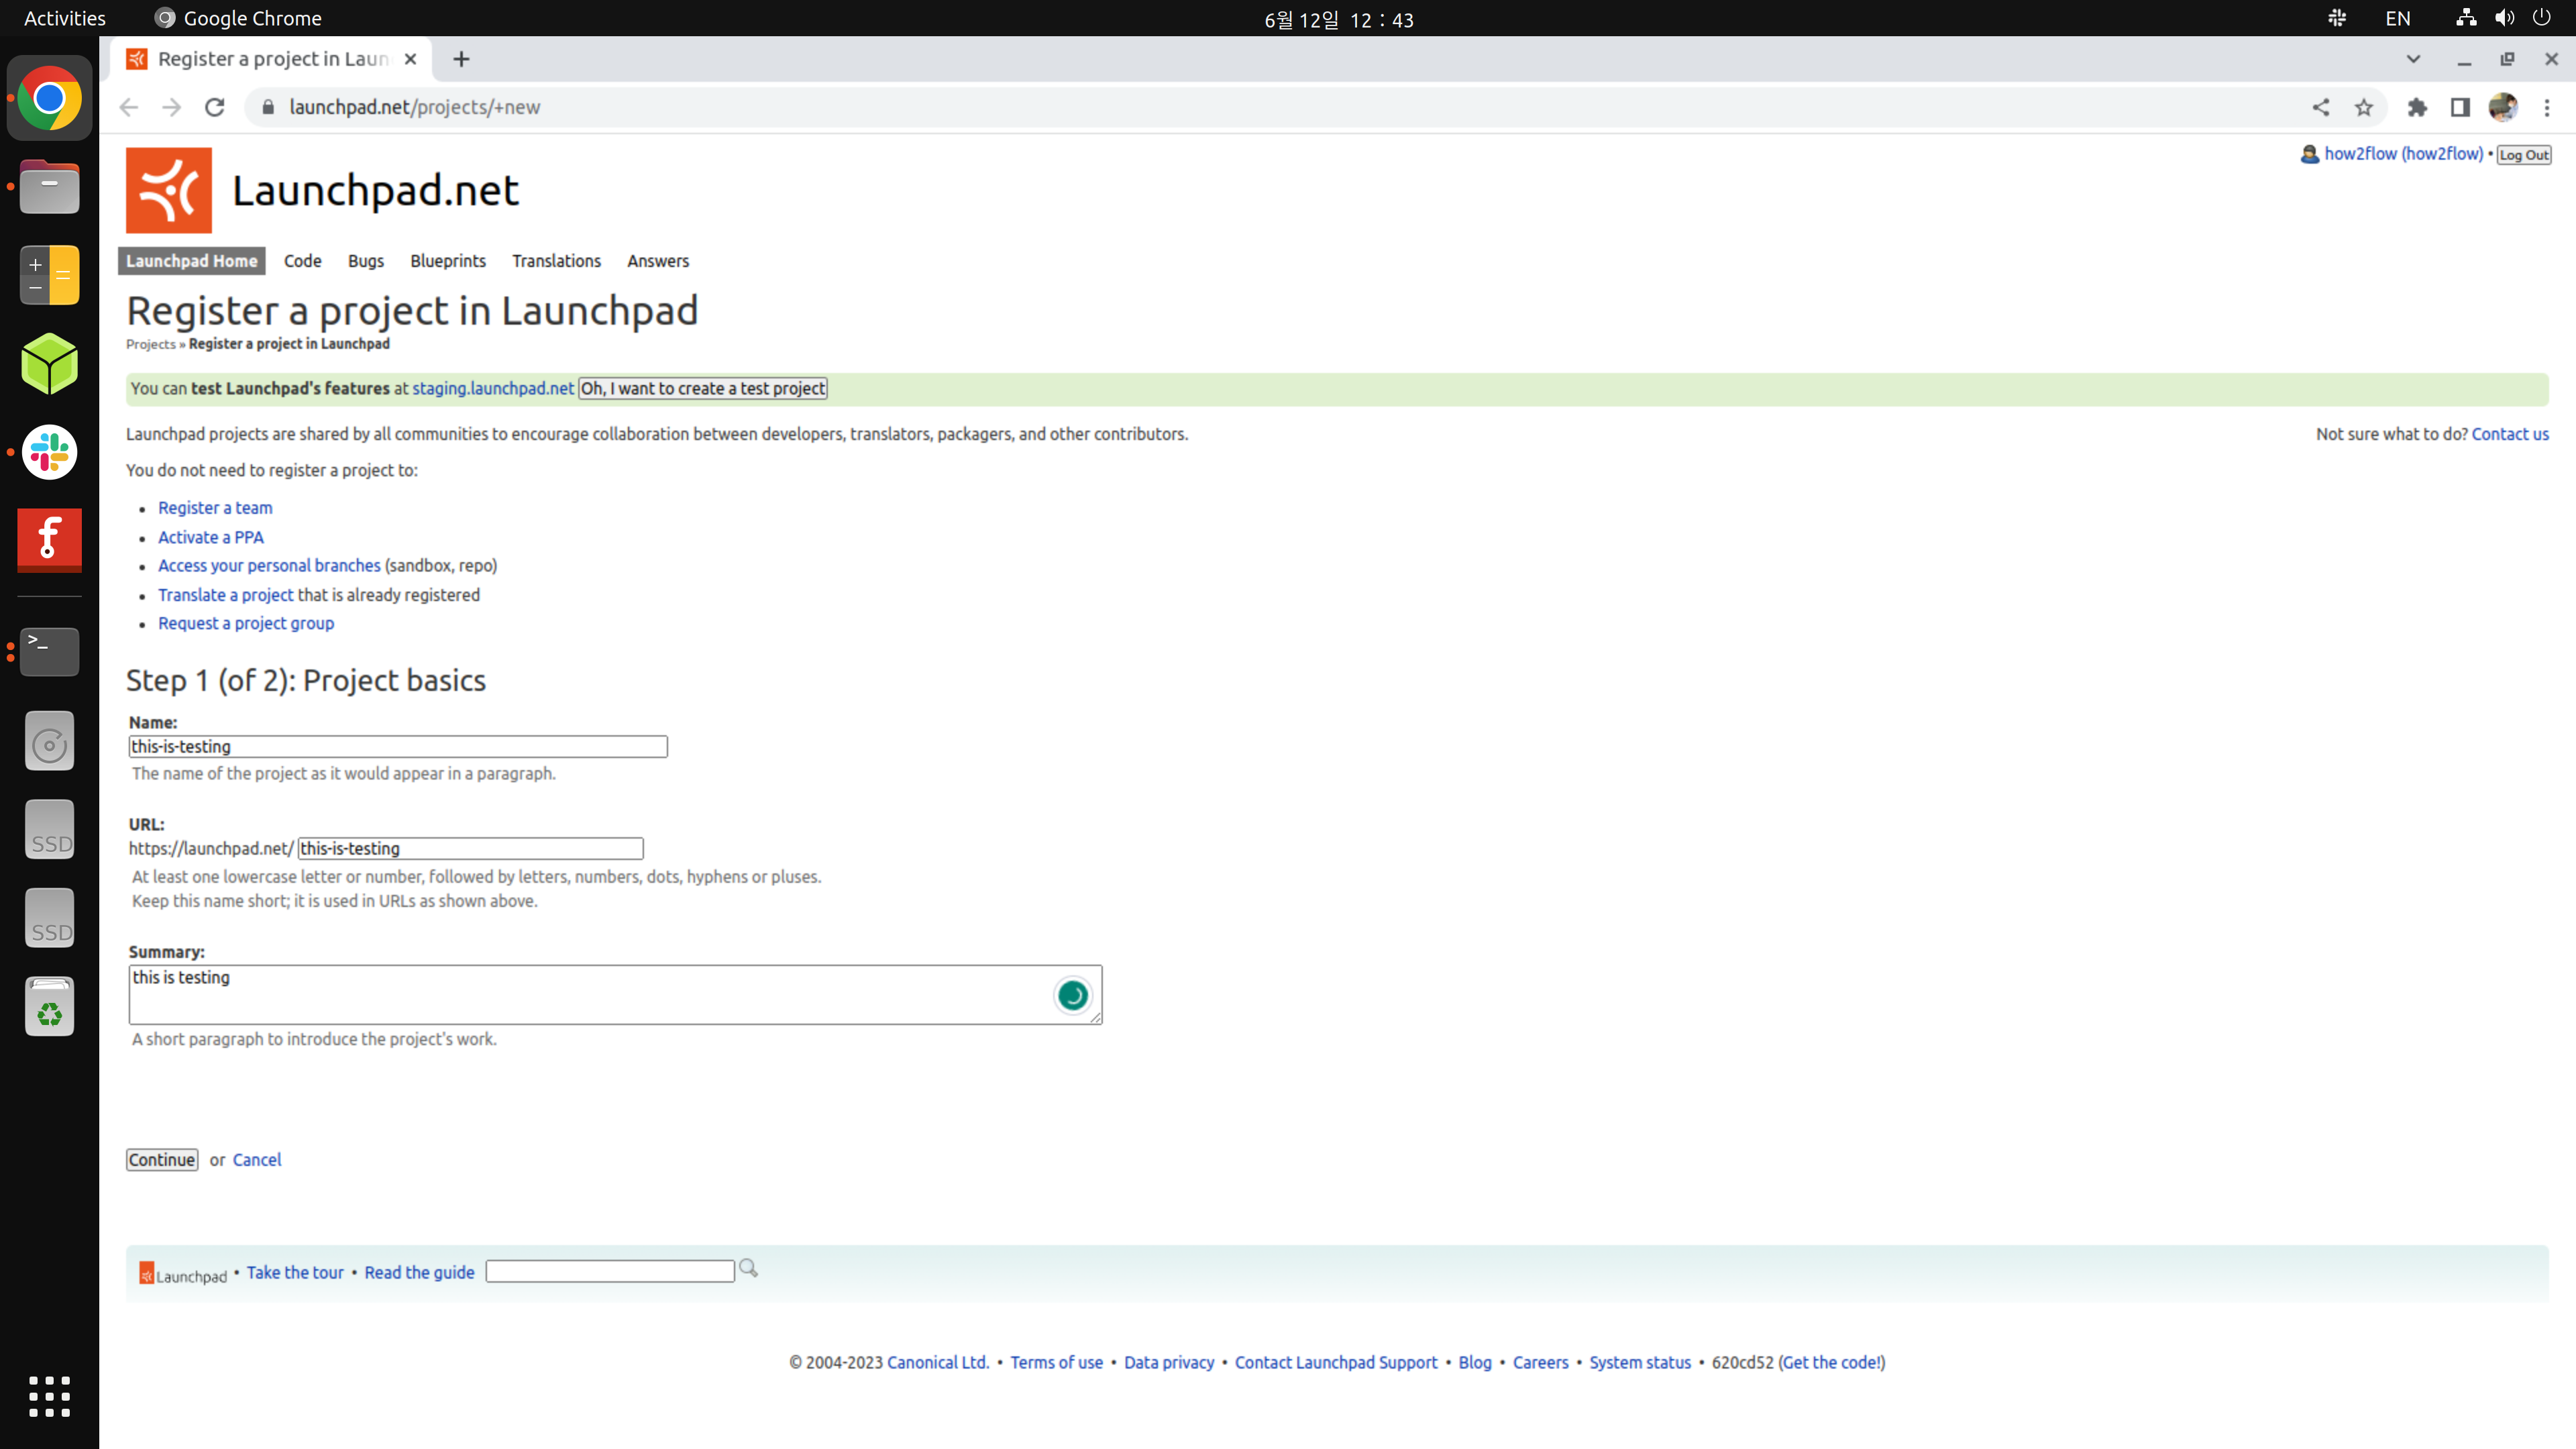Open Slack from the dock
This screenshot has height=1449, width=2576.
coord(49,452)
